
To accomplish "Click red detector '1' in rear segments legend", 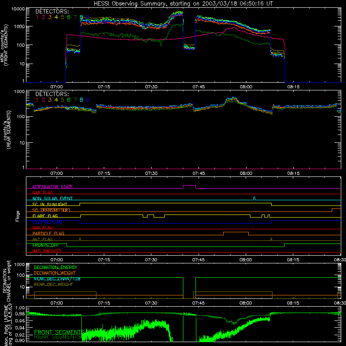I will (37, 100).
